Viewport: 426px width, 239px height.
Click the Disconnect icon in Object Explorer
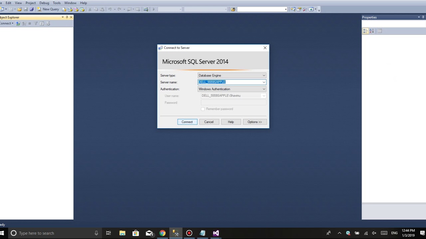click(24, 24)
